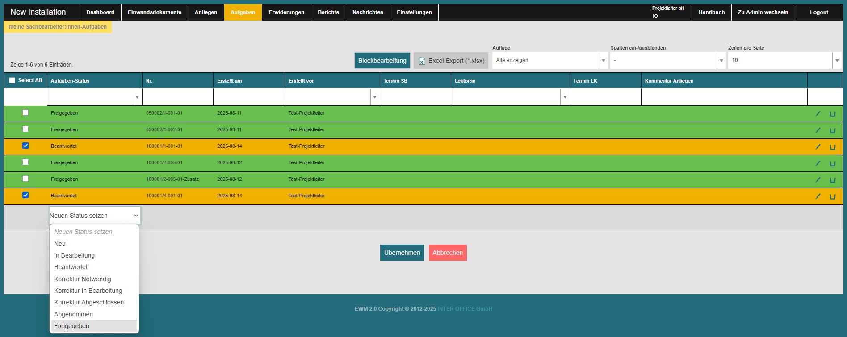Click the bin icon in row 100001/2-005-01
The width and height of the screenshot is (847, 337).
[832, 163]
